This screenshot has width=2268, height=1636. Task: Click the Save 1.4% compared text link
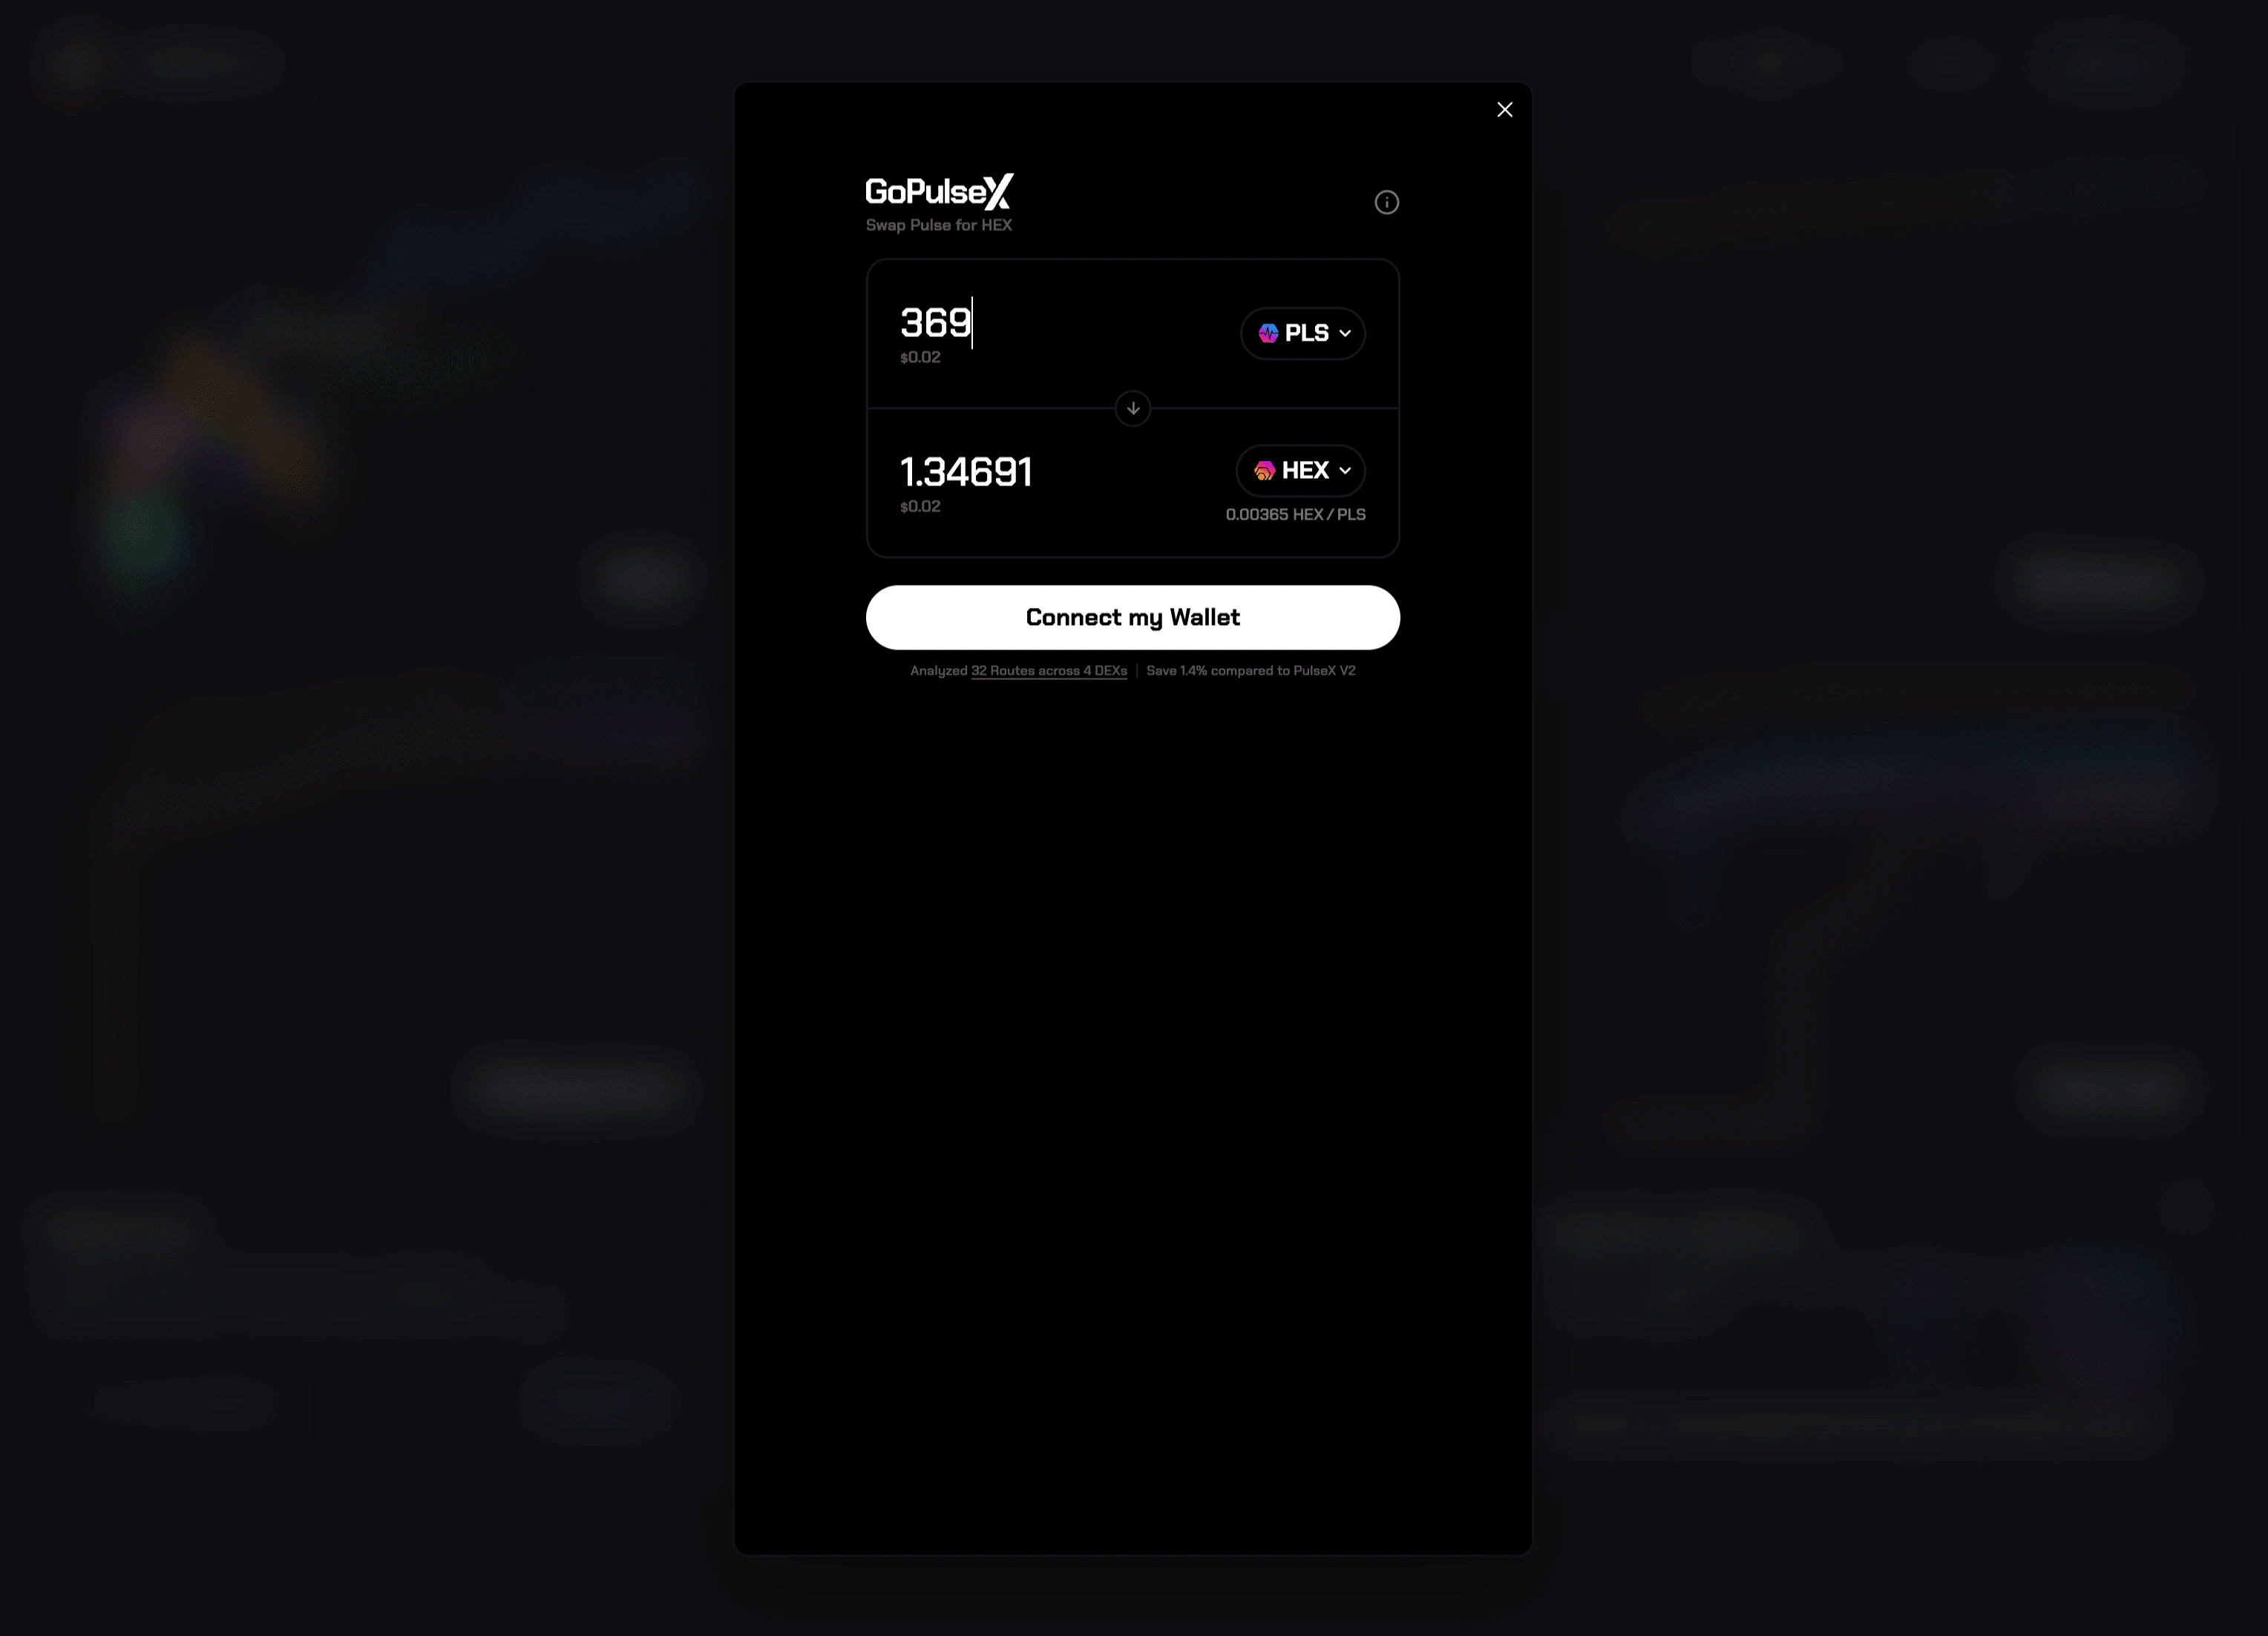tap(1252, 671)
